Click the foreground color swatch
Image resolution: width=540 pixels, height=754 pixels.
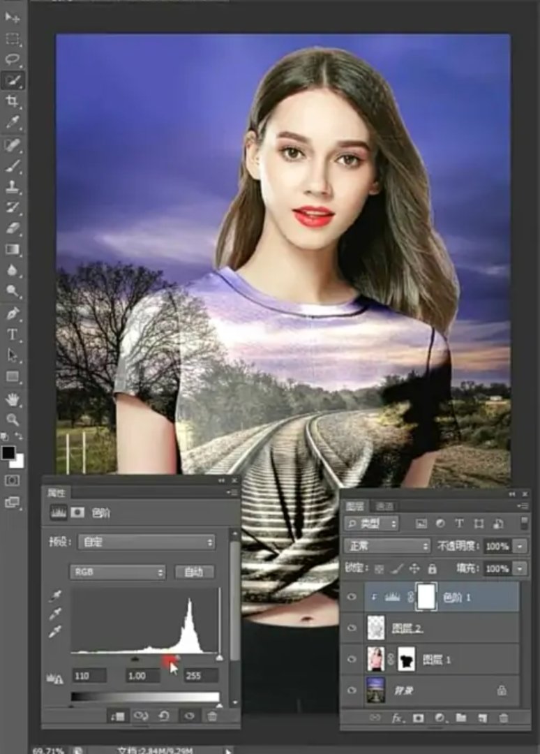click(x=8, y=453)
